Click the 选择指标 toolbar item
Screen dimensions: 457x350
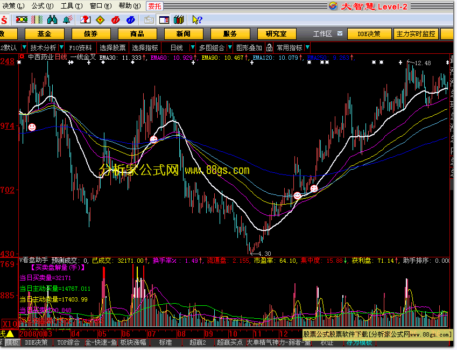145,48
